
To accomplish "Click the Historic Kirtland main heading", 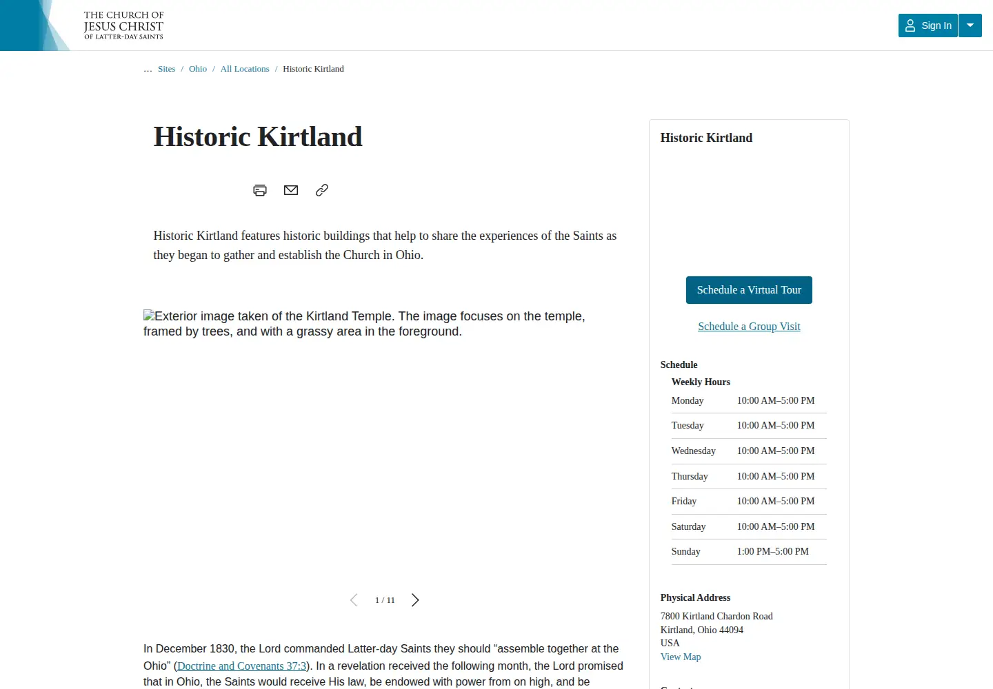I will tap(258, 136).
